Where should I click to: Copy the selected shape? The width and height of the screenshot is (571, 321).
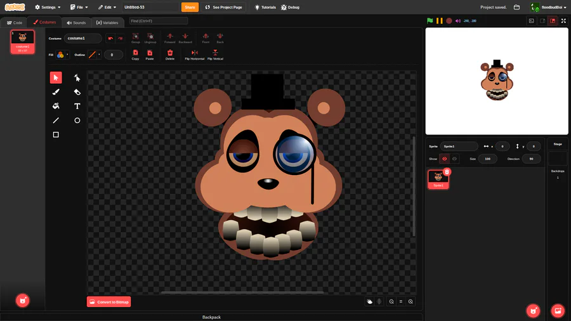[135, 55]
